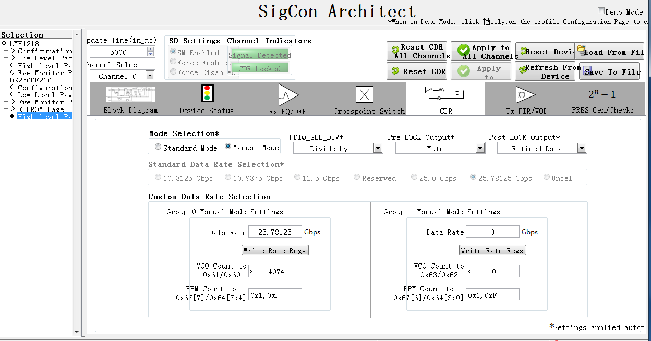Click the Signal Detected indicator
651x341 pixels.
260,55
